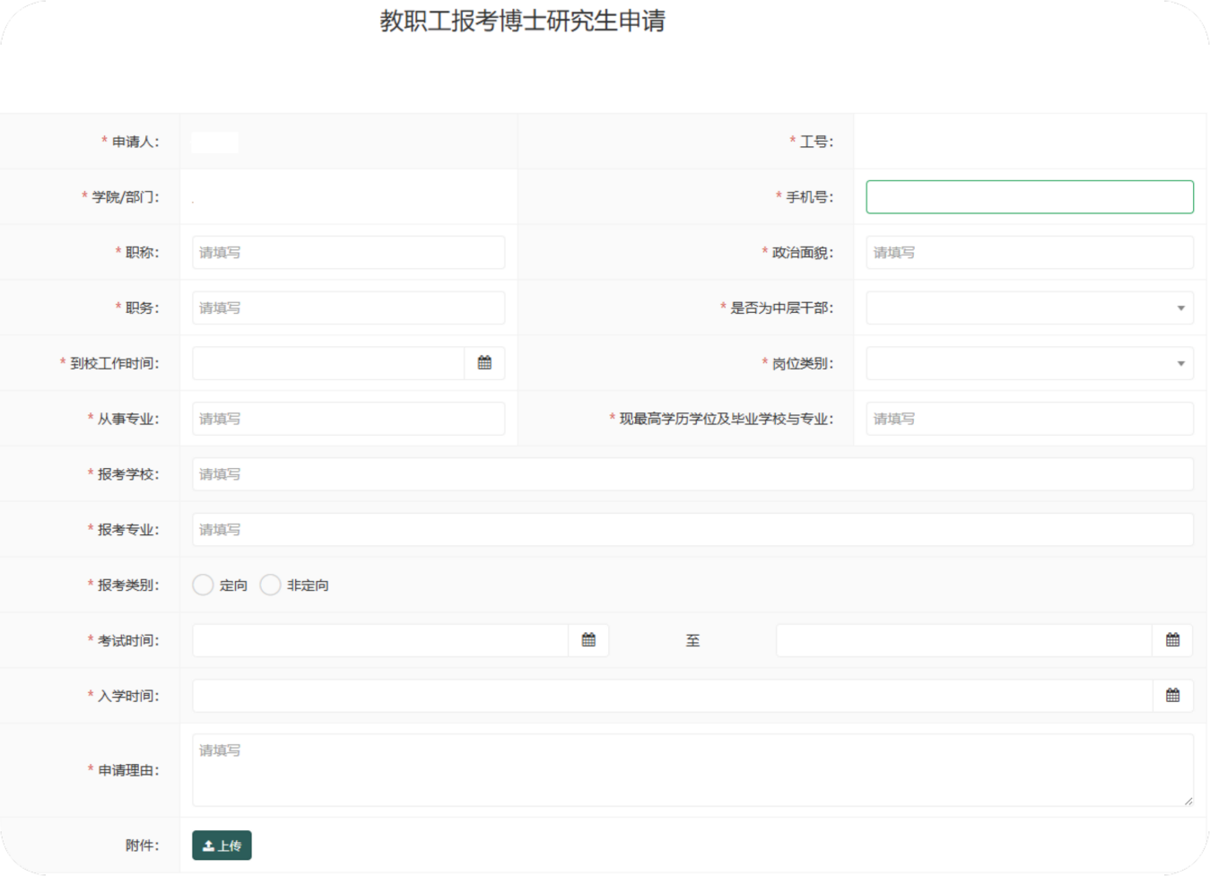Click the 职称 text field
Viewport: 1210px width, 876px height.
point(348,253)
